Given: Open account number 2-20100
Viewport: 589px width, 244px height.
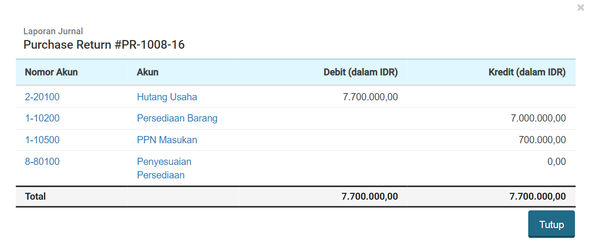Looking at the screenshot, I should [x=42, y=97].
